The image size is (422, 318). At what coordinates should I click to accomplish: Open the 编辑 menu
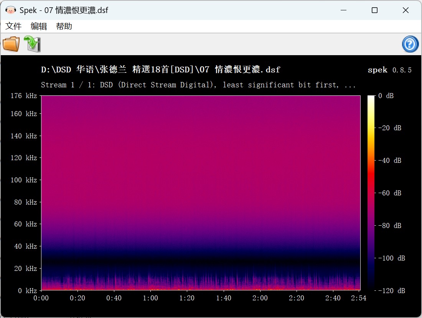pos(38,26)
